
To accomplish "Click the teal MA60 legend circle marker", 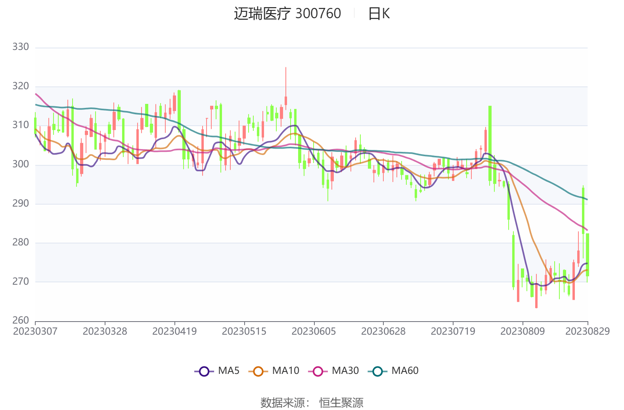I will [377, 372].
